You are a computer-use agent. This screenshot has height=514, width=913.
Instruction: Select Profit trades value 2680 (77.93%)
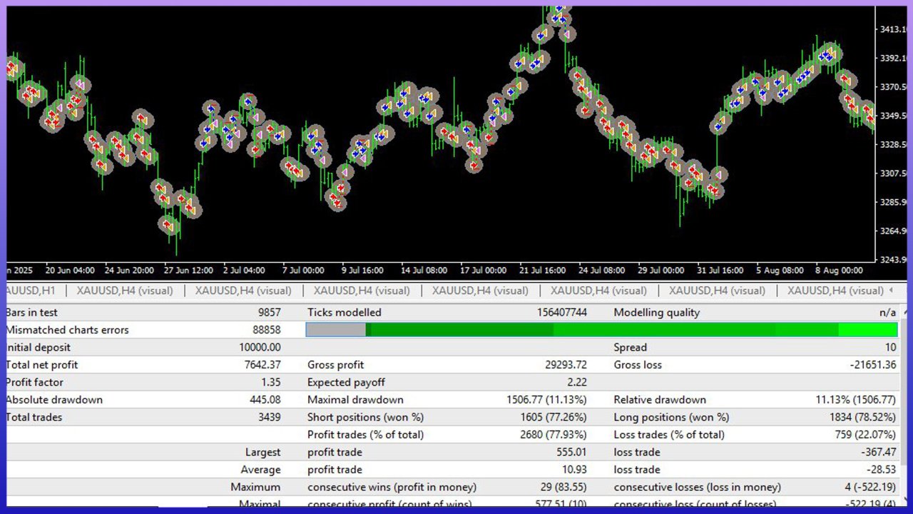552,435
